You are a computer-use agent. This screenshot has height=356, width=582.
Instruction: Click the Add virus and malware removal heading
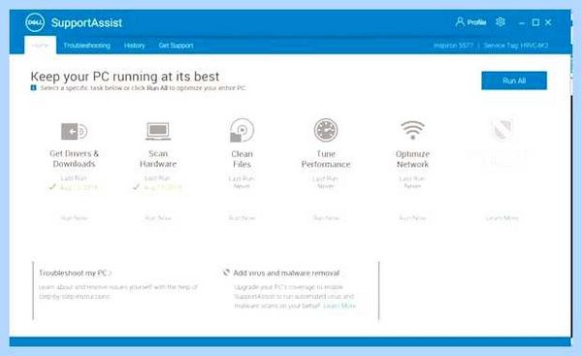pyautogui.click(x=286, y=273)
